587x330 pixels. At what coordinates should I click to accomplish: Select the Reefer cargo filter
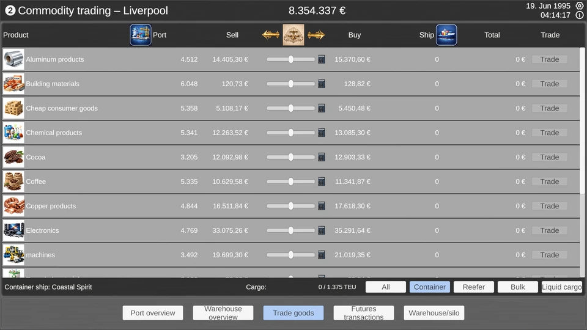473,287
